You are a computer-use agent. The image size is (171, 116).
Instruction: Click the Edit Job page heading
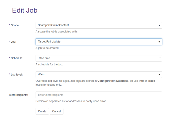coord(25,10)
